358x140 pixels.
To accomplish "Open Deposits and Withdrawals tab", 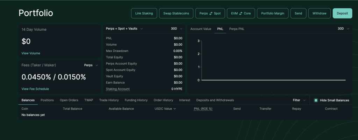I will [x=215, y=100].
